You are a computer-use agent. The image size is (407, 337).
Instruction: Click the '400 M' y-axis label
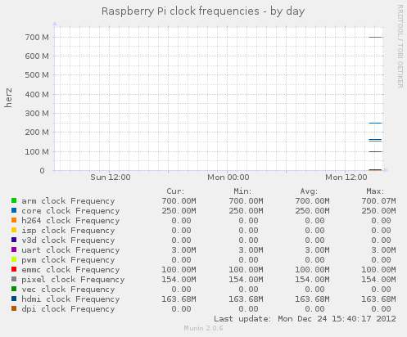(x=37, y=95)
